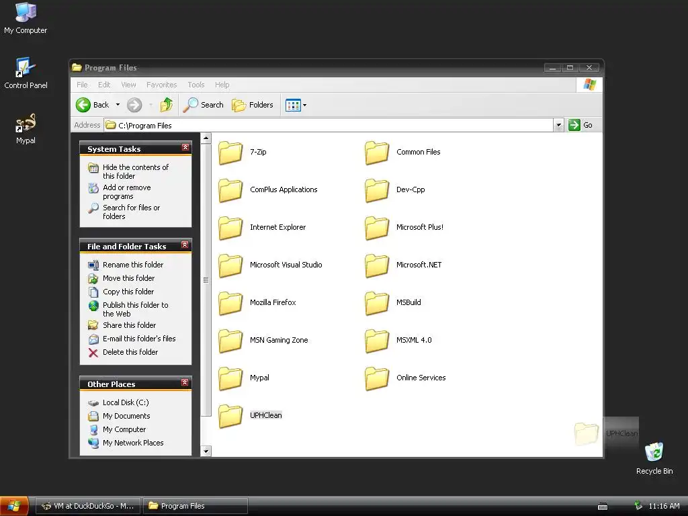Collapse the Other Places panel
The width and height of the screenshot is (688, 516).
[x=185, y=382]
